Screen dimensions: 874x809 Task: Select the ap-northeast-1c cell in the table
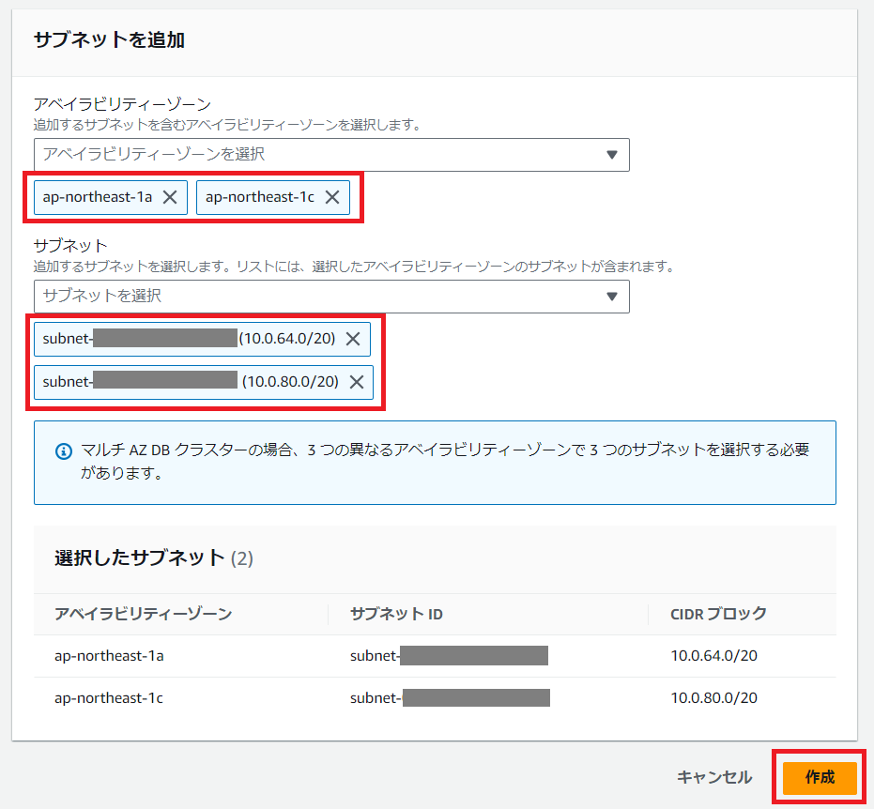[x=109, y=698]
